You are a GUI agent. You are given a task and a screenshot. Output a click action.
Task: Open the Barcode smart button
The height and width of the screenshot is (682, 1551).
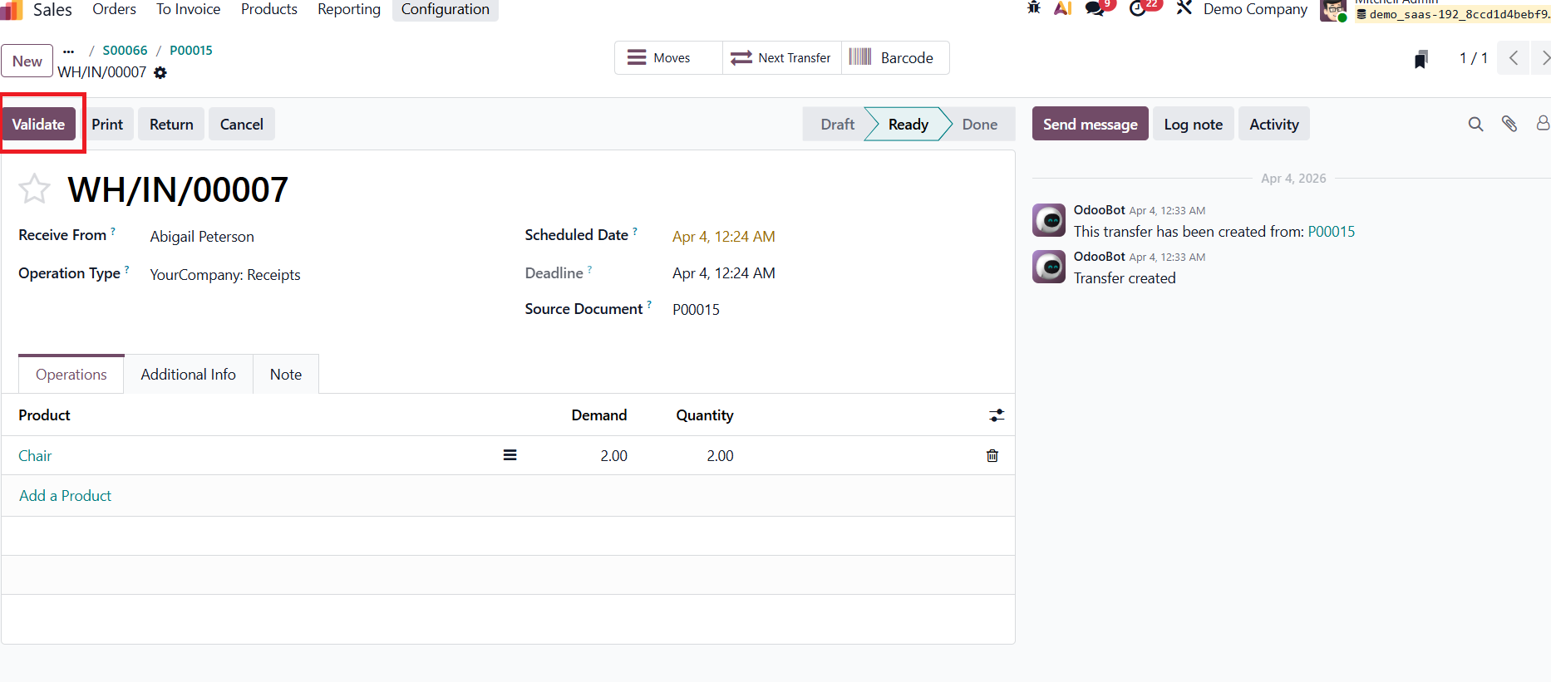pos(894,58)
